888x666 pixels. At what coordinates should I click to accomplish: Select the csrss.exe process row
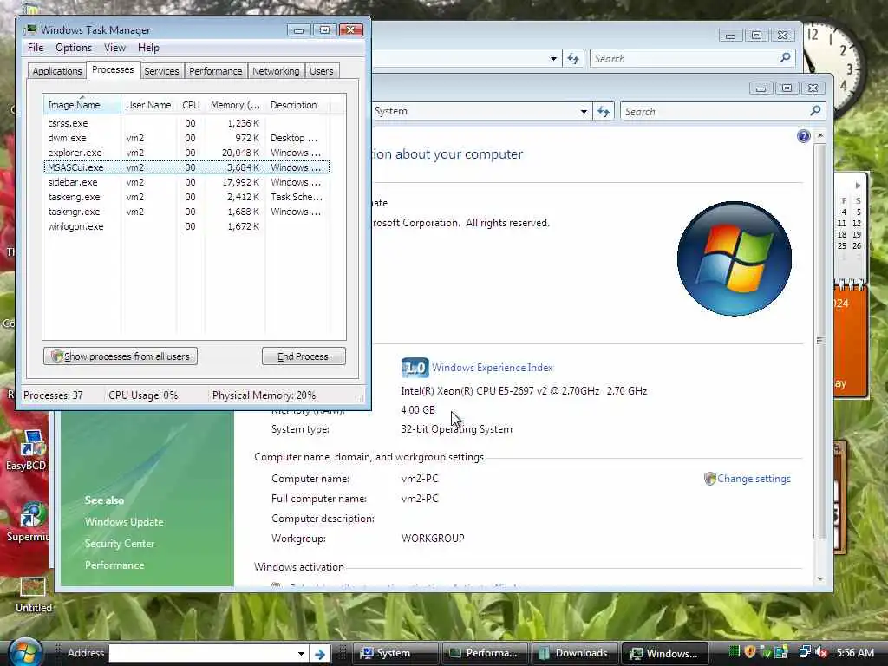pyautogui.click(x=186, y=123)
